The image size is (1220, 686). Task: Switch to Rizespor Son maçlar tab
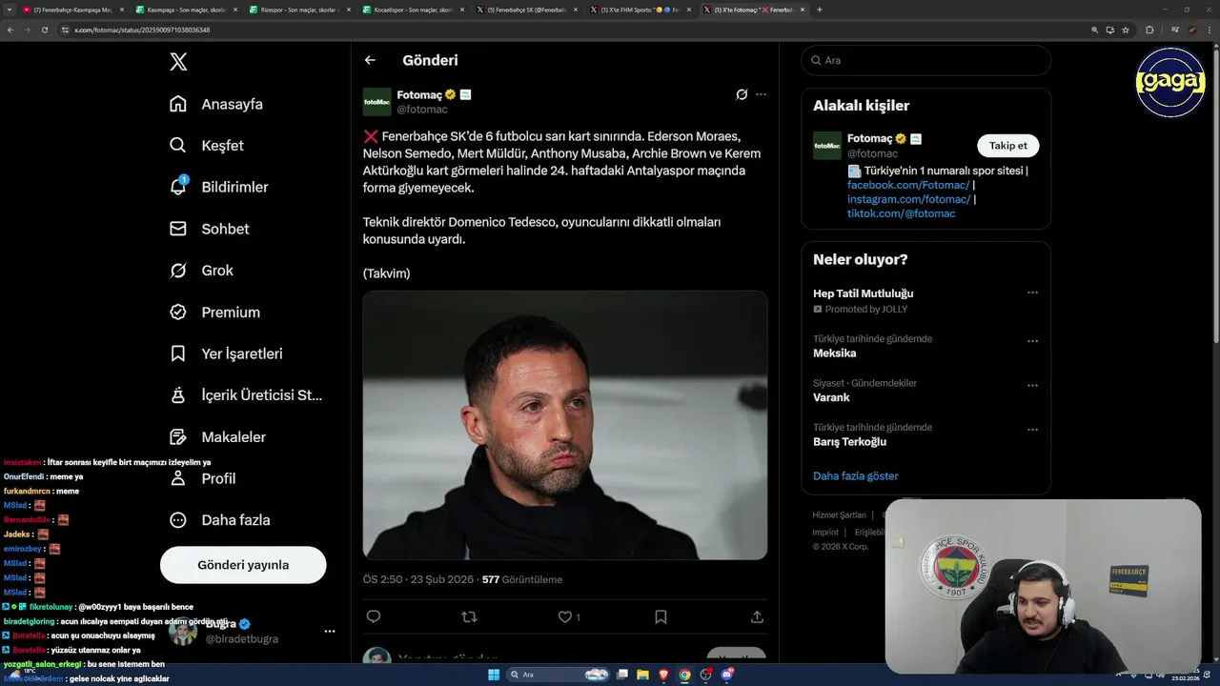(x=299, y=10)
